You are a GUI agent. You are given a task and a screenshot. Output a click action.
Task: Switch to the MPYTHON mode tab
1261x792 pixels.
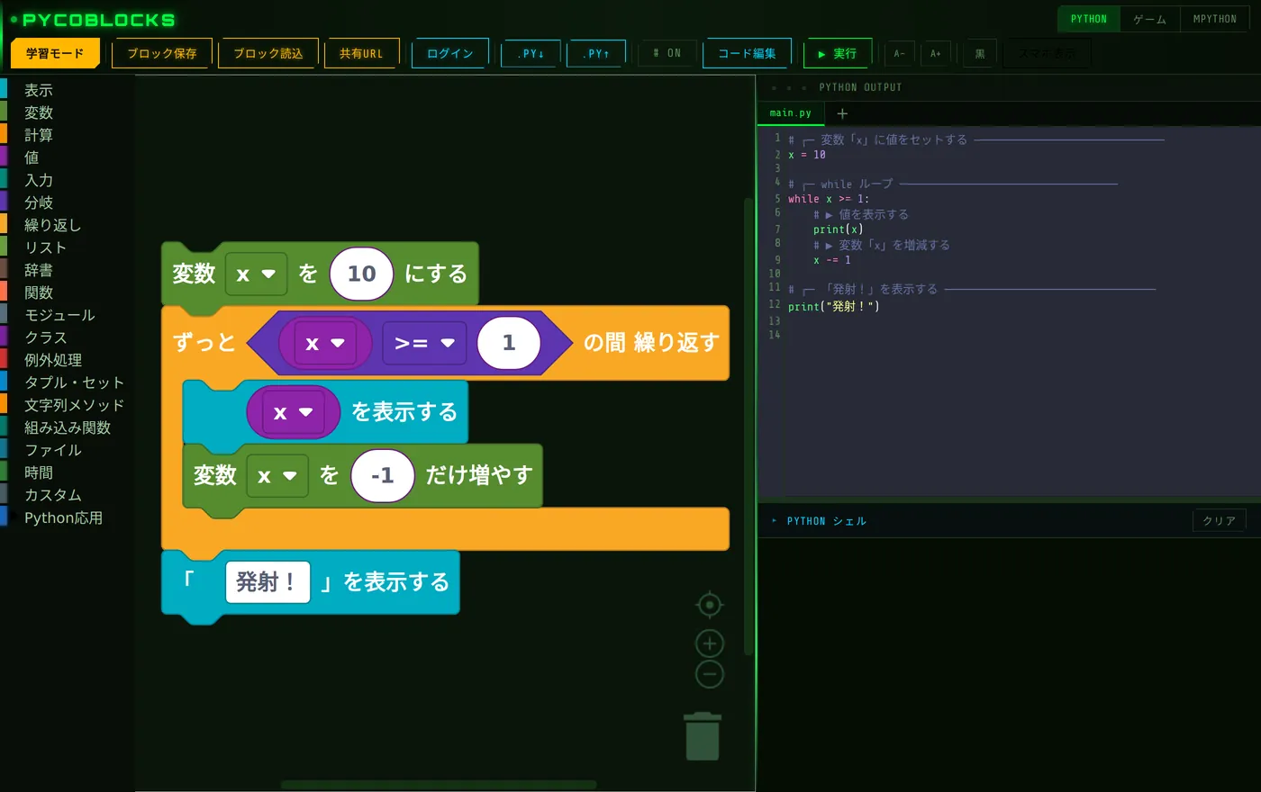(x=1215, y=19)
